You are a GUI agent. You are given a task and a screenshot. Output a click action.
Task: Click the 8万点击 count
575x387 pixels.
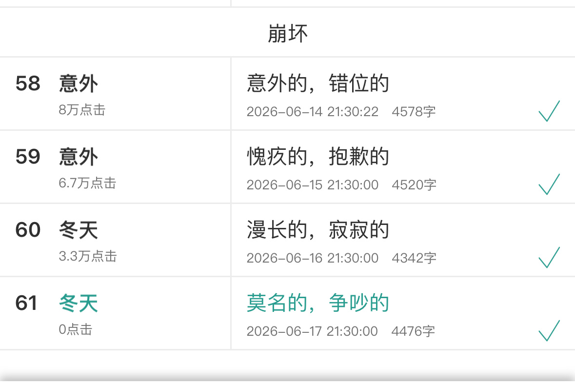82,110
